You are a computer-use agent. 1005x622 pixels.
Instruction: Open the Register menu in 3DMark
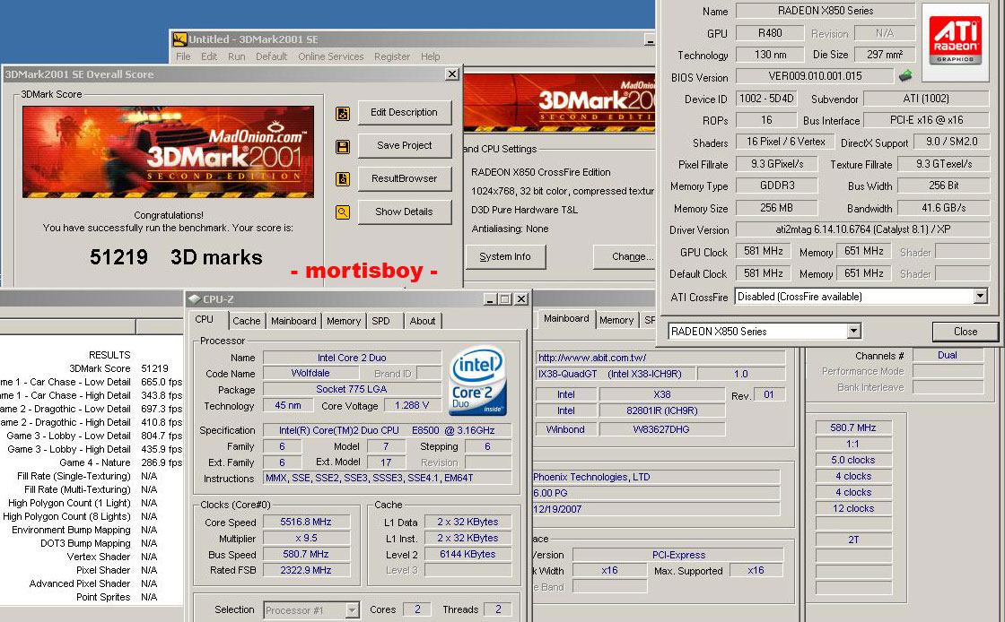(391, 56)
